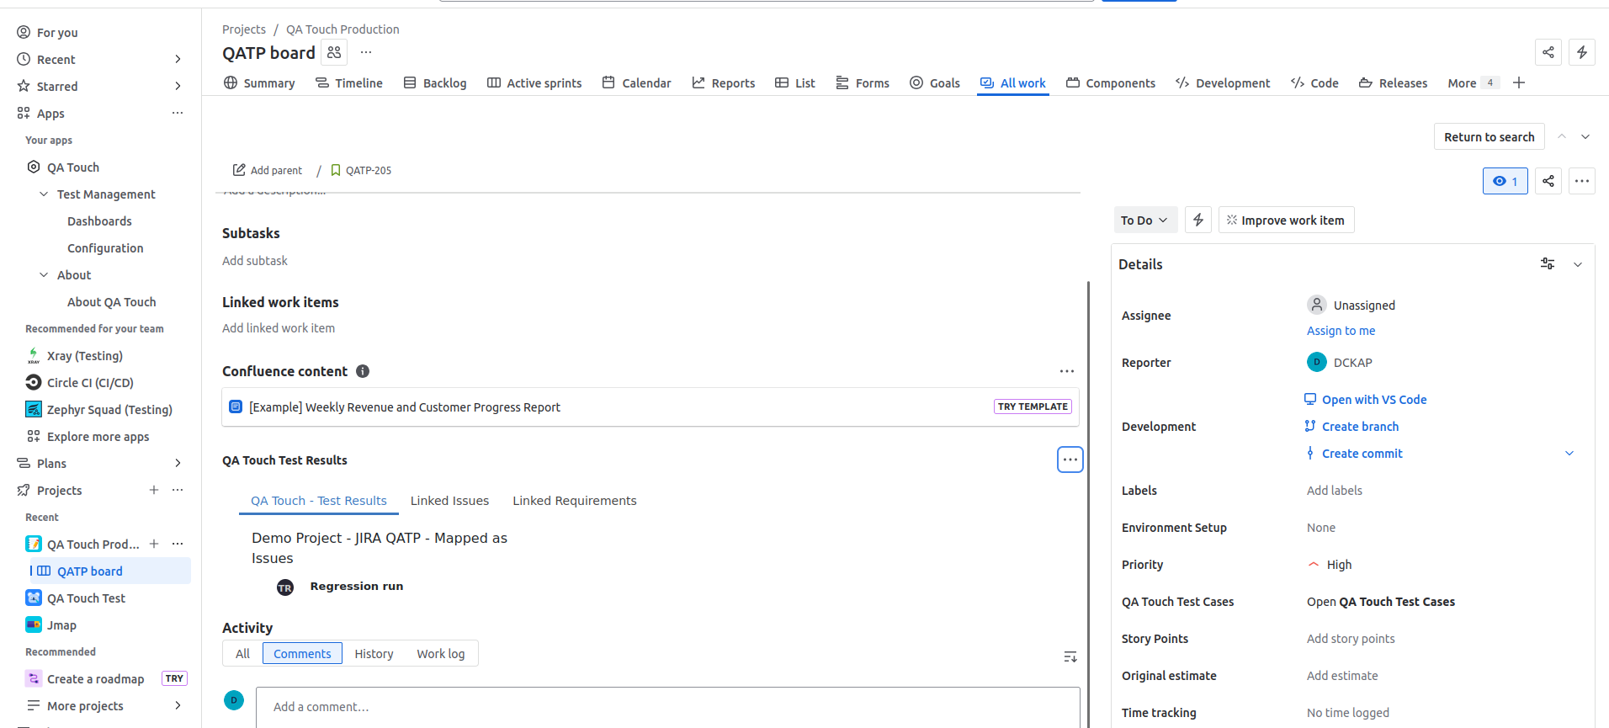Open Circle CI (CI/CD) app in sidebar
This screenshot has height=728, width=1609.
[x=89, y=383]
